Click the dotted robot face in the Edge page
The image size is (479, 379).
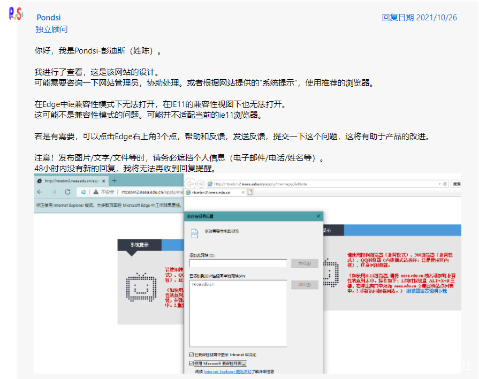click(141, 287)
